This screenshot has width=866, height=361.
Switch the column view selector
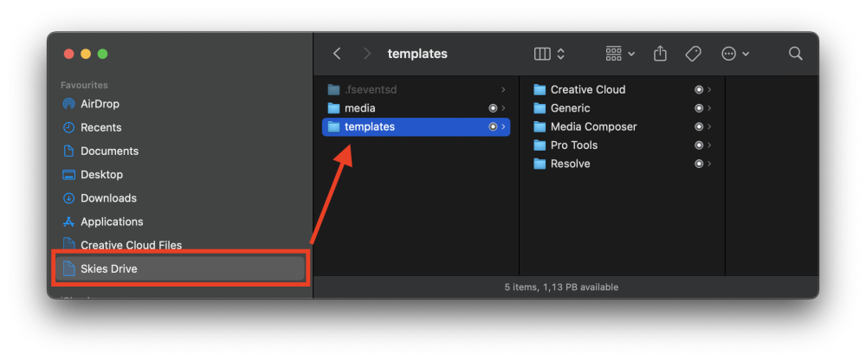(x=549, y=54)
